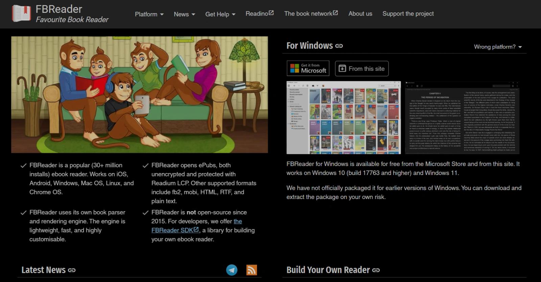541x282 pixels.
Task: Click the monkey family reading illustration
Action: pos(139,94)
